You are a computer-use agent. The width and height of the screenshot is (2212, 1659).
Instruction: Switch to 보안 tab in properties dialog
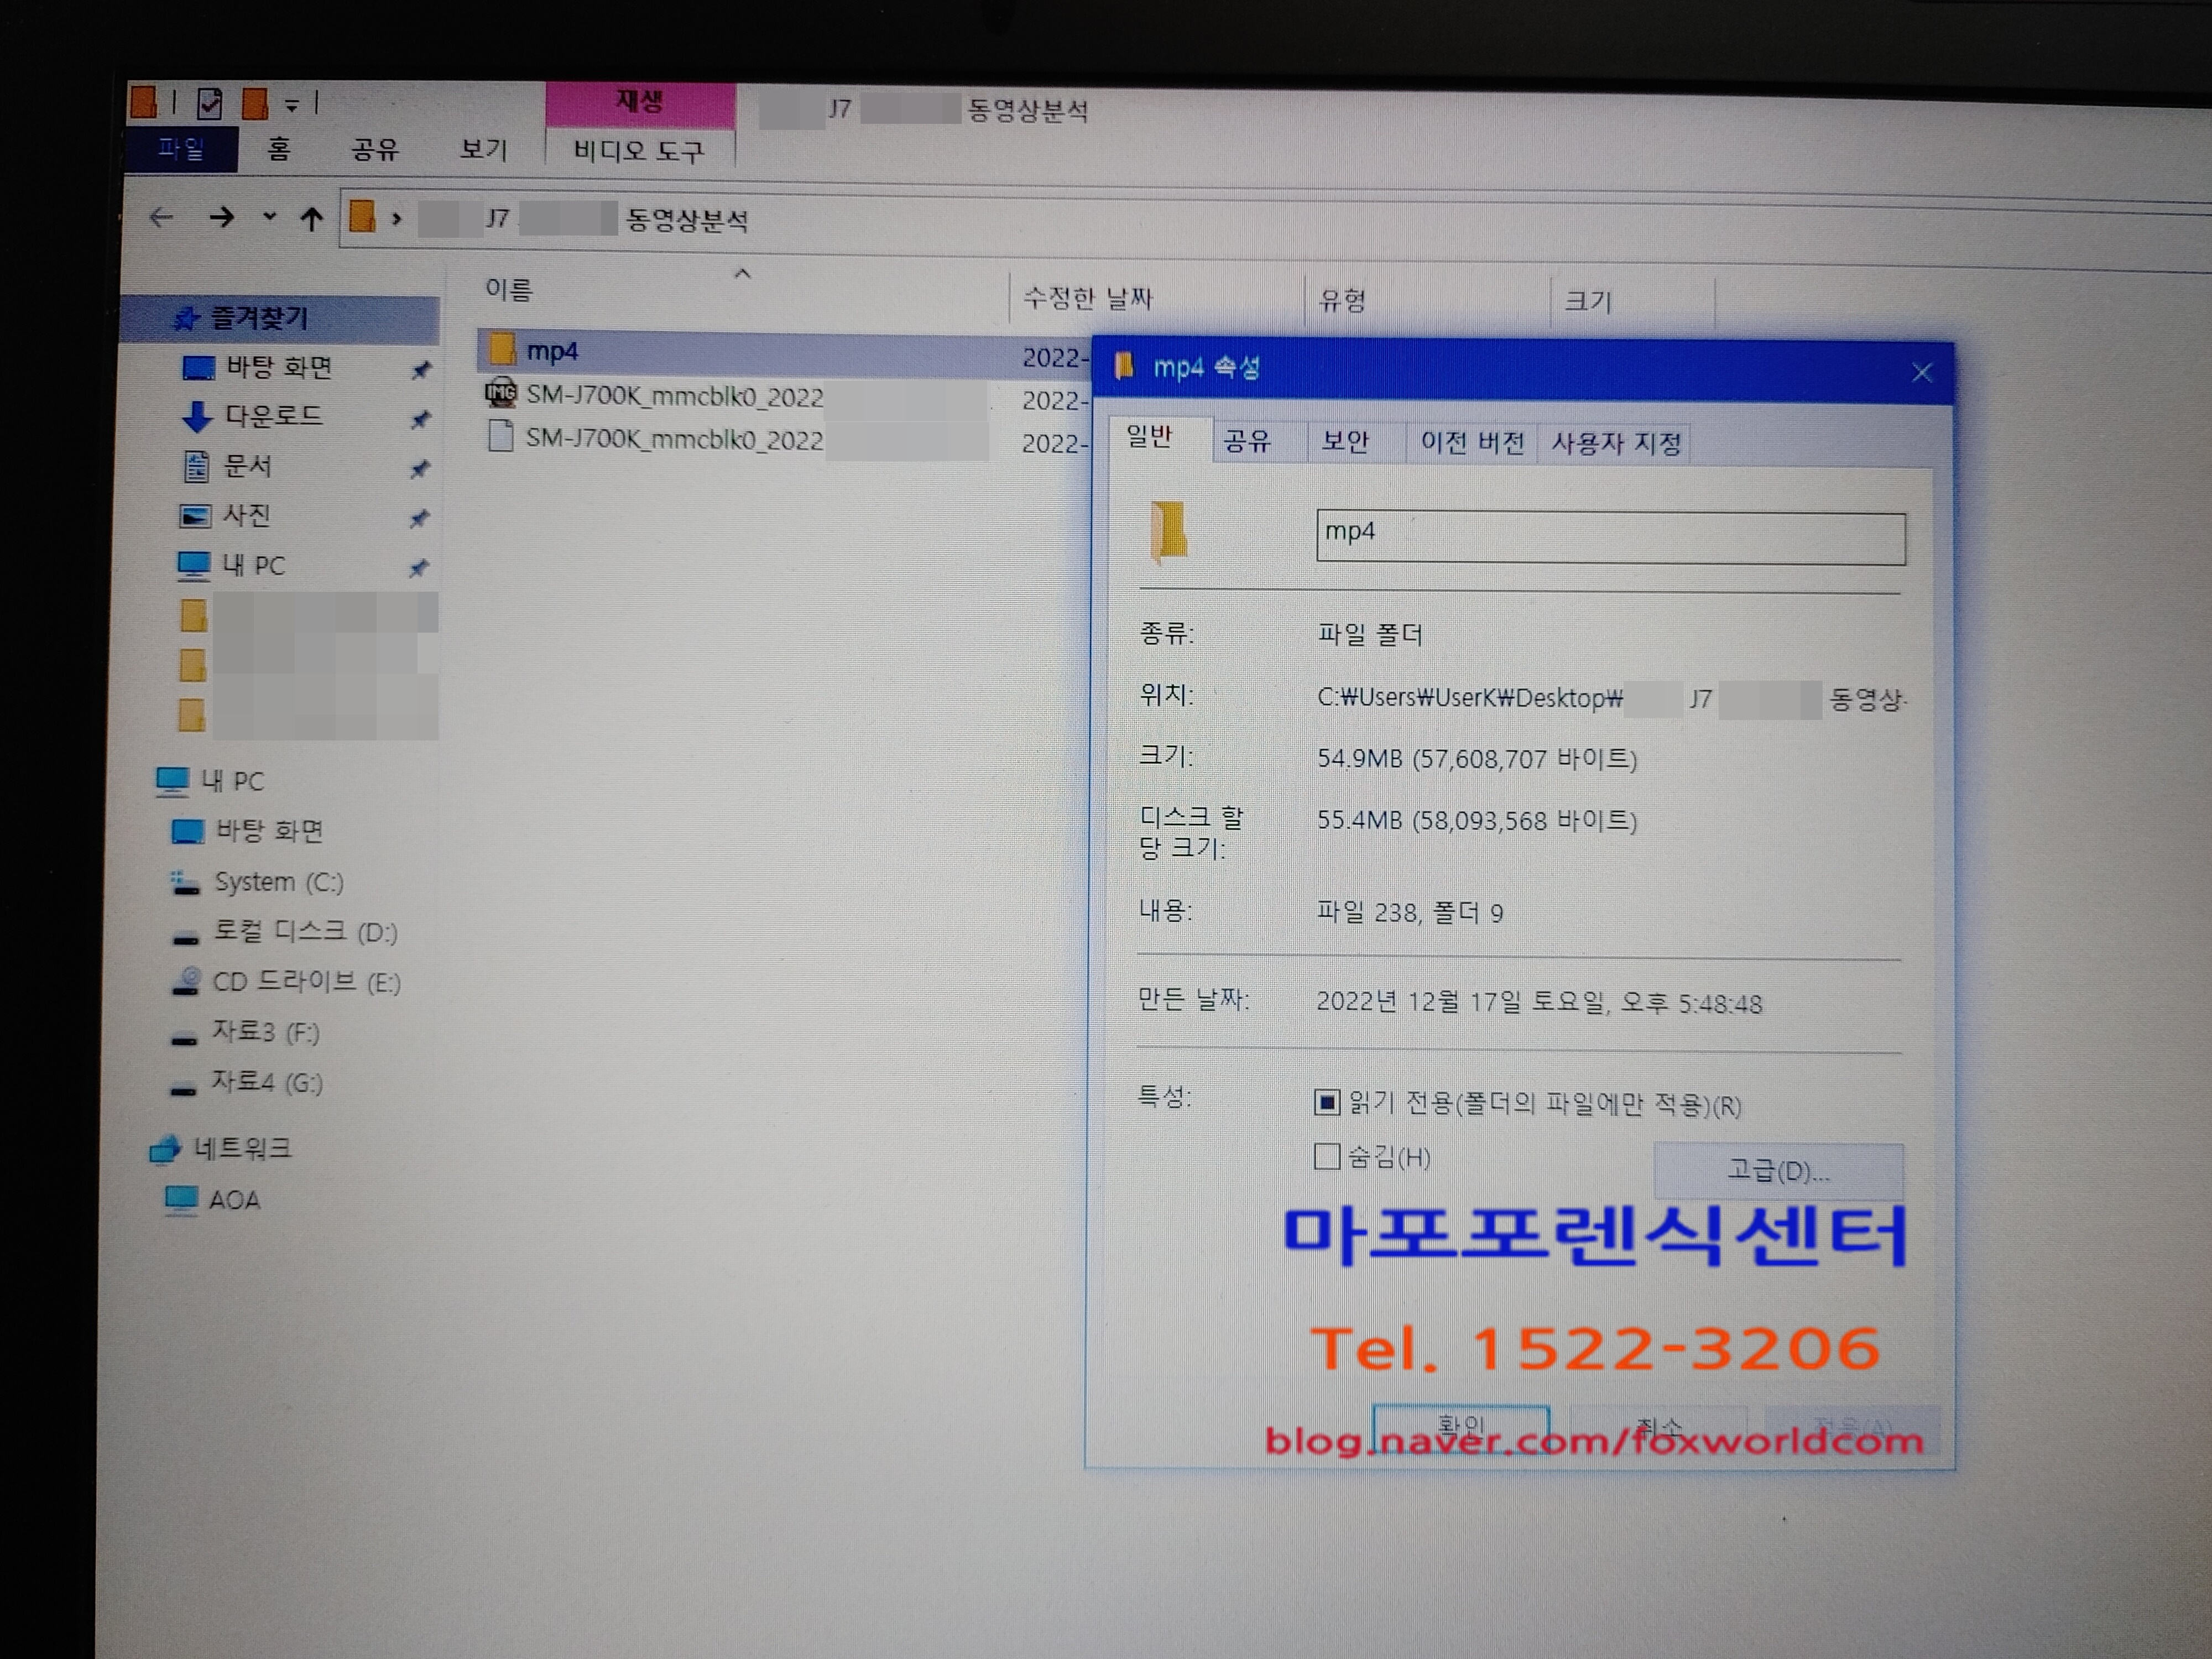(1346, 441)
